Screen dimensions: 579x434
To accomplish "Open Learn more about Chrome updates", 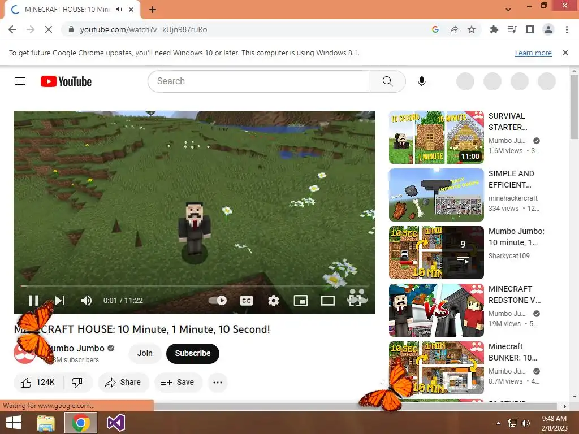I will (533, 53).
